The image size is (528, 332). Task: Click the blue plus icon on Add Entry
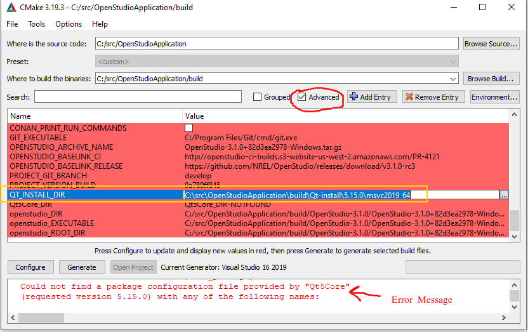click(x=354, y=96)
